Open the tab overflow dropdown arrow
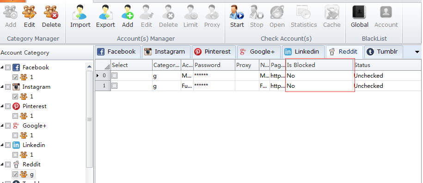The height and width of the screenshot is (183, 423). point(417,52)
